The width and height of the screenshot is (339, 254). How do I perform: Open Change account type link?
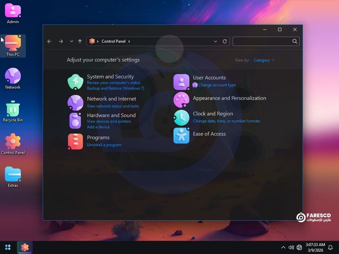pyautogui.click(x=217, y=85)
